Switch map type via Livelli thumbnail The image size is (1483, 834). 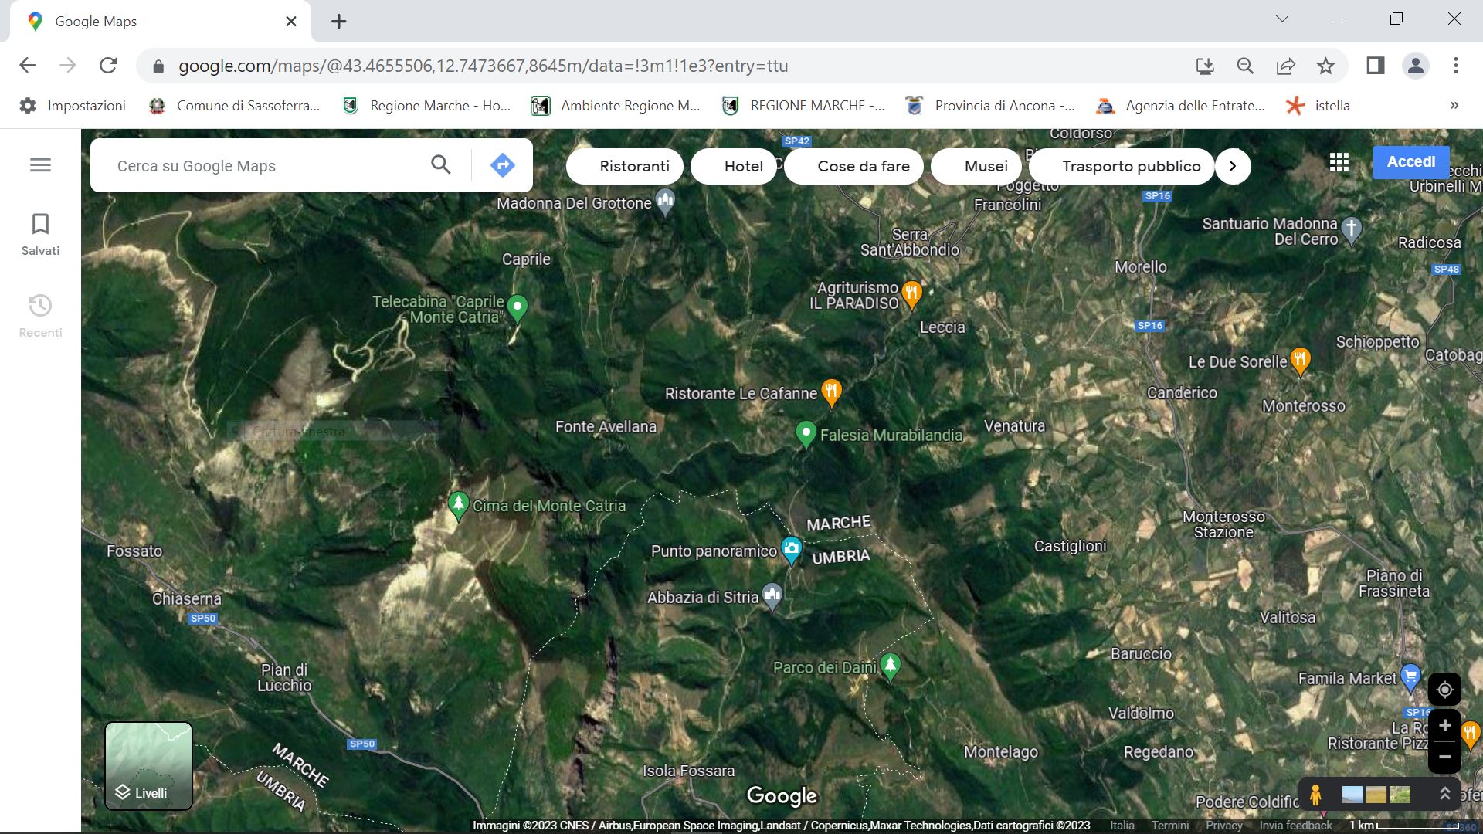click(148, 766)
